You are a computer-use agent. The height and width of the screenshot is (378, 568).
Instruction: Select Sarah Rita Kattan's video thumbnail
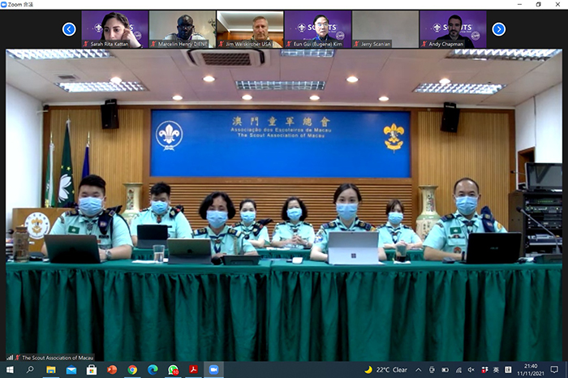tap(115, 29)
